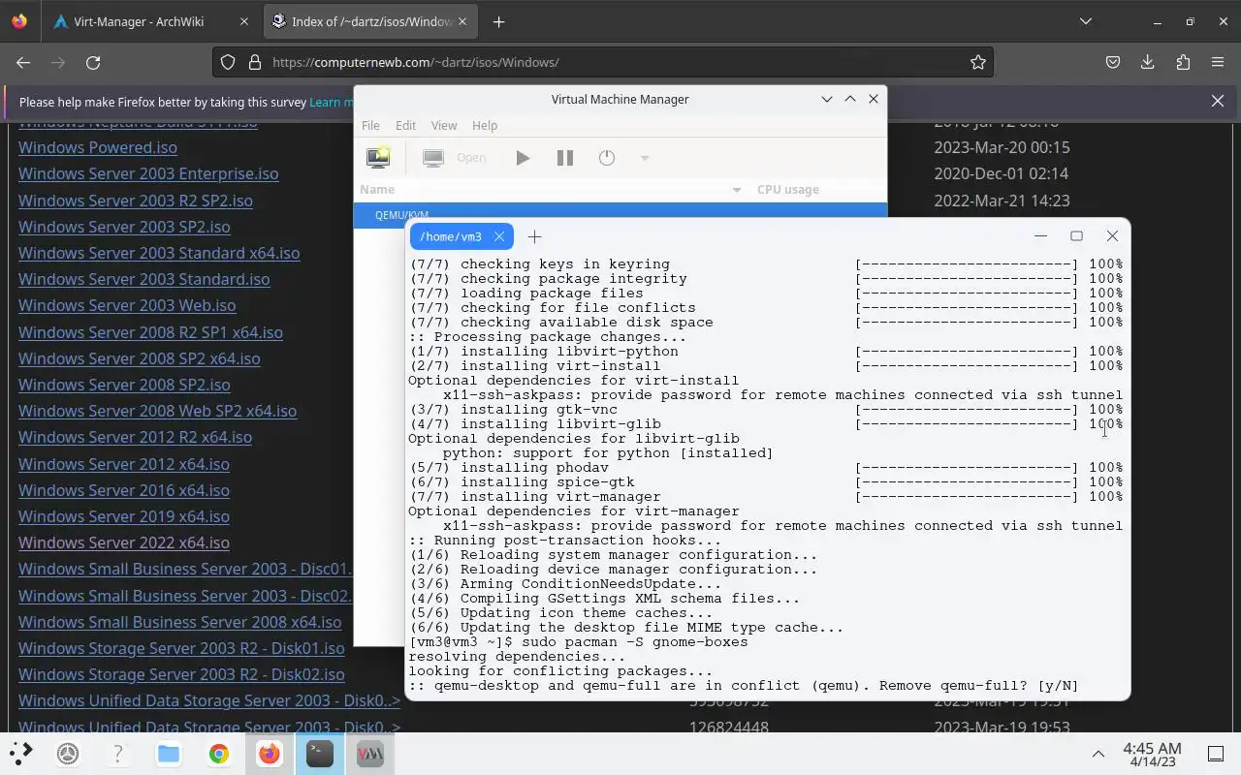
Task: Close the Virt-Manager ArchWiki browser tab
Action: pyautogui.click(x=243, y=21)
